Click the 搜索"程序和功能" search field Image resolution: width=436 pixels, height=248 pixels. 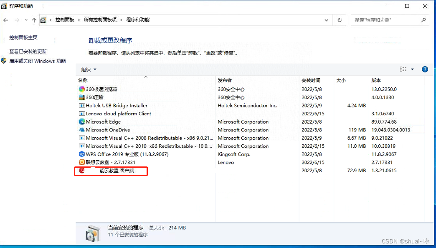(386, 20)
